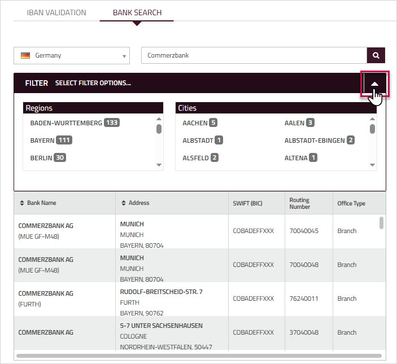Click the RUDOLF-BREITSCHEID-STR. 7 address
Viewport: 397px width, 364px height.
pyautogui.click(x=162, y=292)
